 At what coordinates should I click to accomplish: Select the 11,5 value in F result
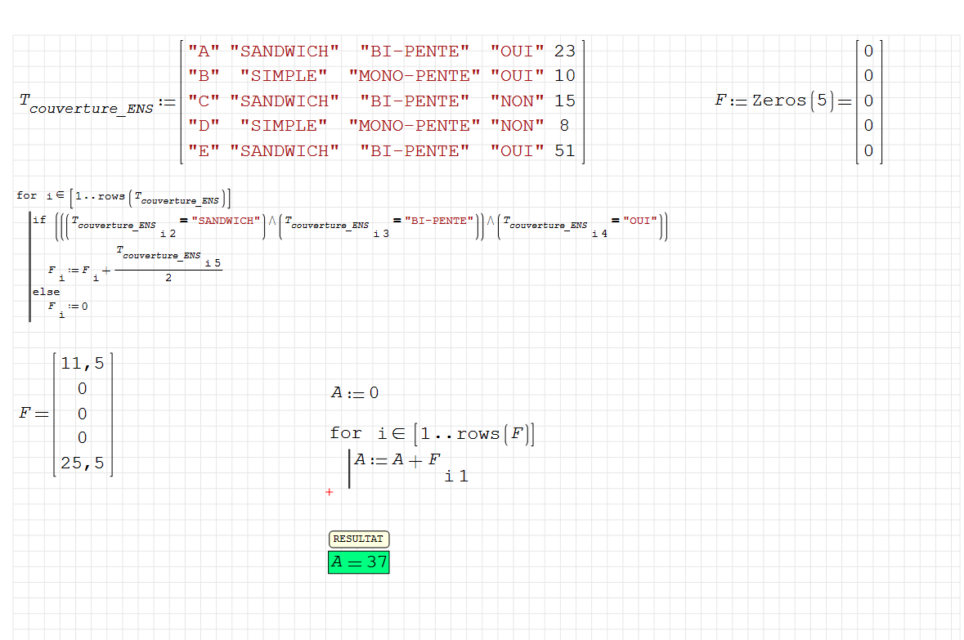[x=83, y=364]
